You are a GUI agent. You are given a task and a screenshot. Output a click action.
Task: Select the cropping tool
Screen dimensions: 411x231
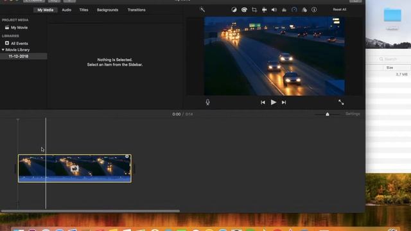254,10
